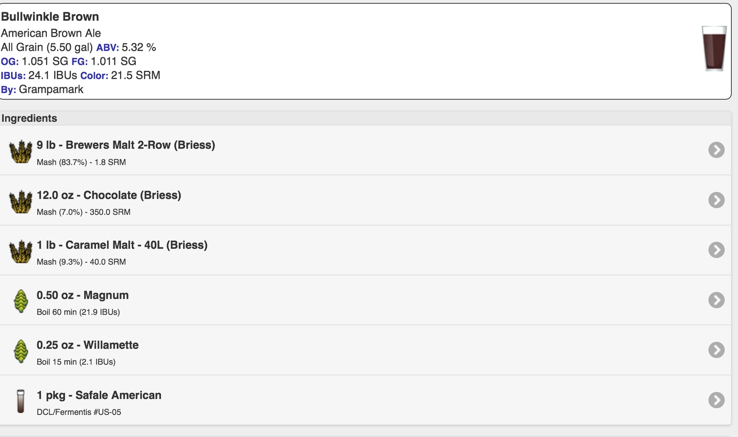Click the grain icon beside Brewers Malt 2-Row

[x=21, y=151]
